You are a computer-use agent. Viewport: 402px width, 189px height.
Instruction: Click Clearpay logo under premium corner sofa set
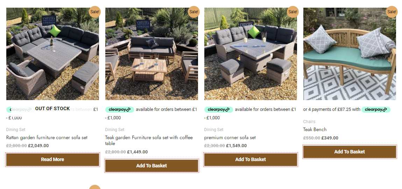coord(219,109)
